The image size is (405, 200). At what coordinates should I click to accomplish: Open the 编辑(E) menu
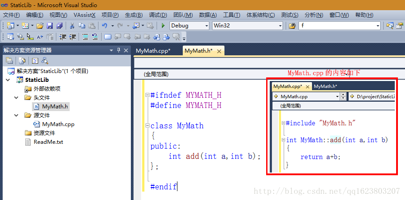point(35,15)
